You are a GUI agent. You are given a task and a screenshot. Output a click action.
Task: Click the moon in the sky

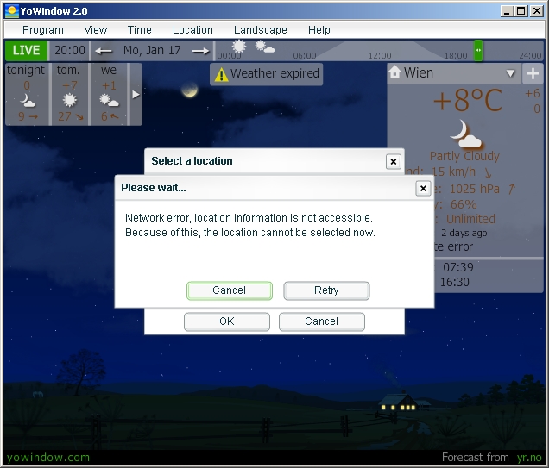pos(189,90)
